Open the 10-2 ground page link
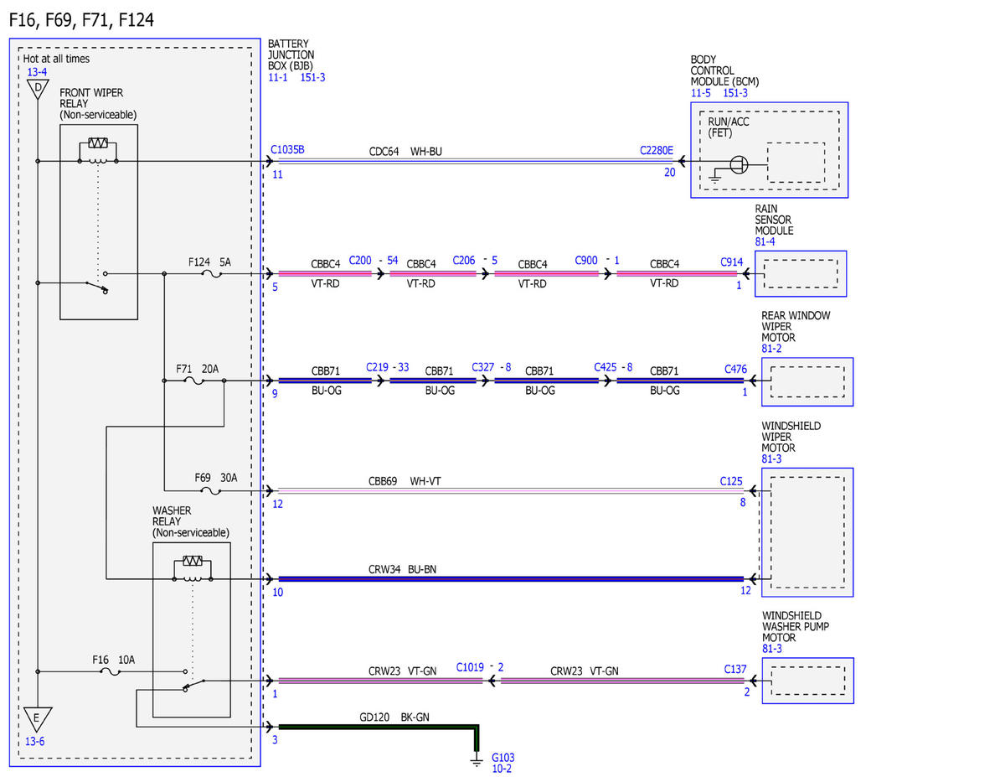Screen dimensions: 1005x777 click(502, 768)
